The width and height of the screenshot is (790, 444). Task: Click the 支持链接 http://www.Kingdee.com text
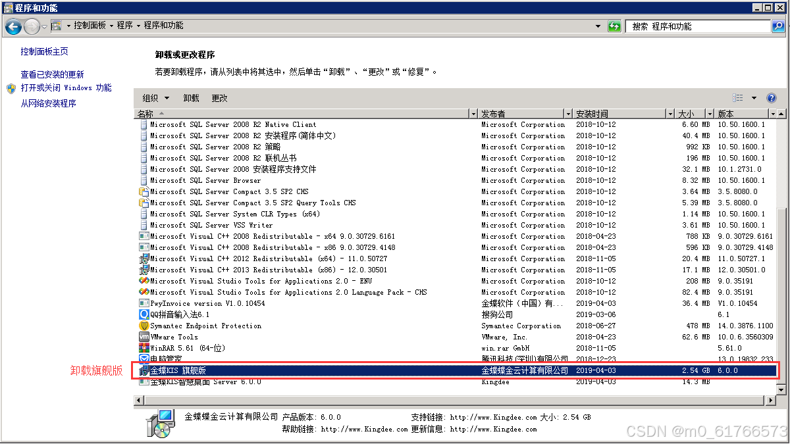click(474, 417)
